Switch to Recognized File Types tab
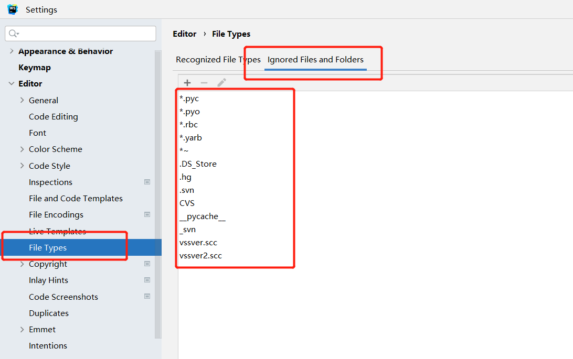 tap(218, 59)
